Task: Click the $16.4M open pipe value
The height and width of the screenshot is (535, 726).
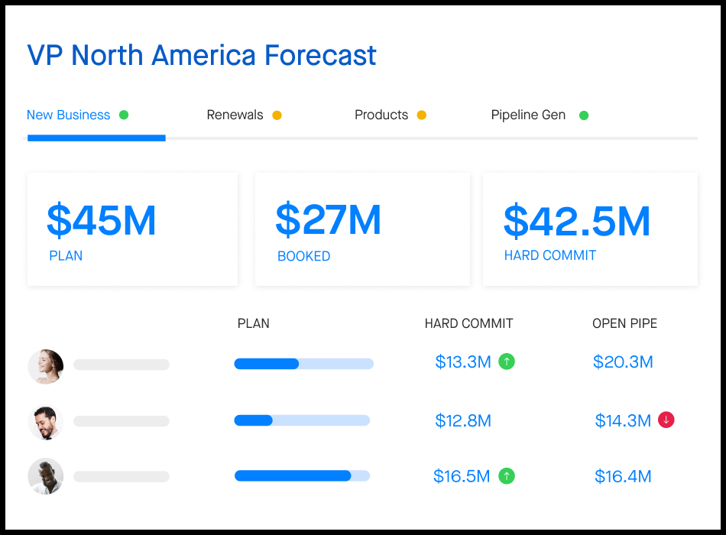Action: (623, 476)
